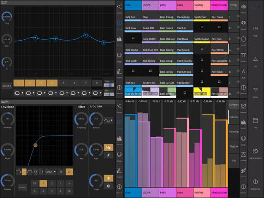Click the fullscreen expand icon at top right
The width and height of the screenshot is (264, 198).
pyautogui.click(x=255, y=7)
